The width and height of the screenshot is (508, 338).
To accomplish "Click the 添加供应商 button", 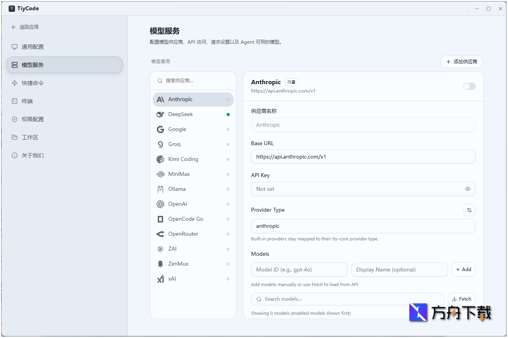I will click(x=461, y=62).
